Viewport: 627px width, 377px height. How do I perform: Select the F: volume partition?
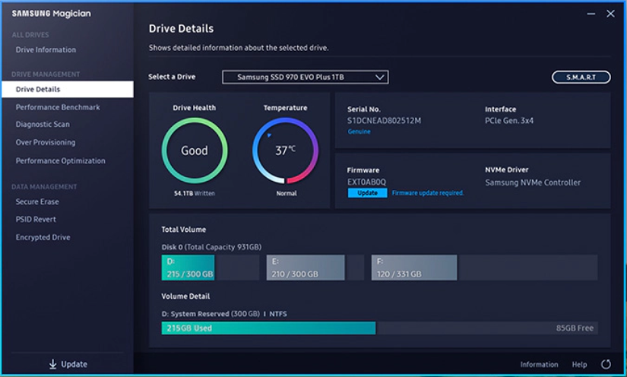[x=413, y=268]
